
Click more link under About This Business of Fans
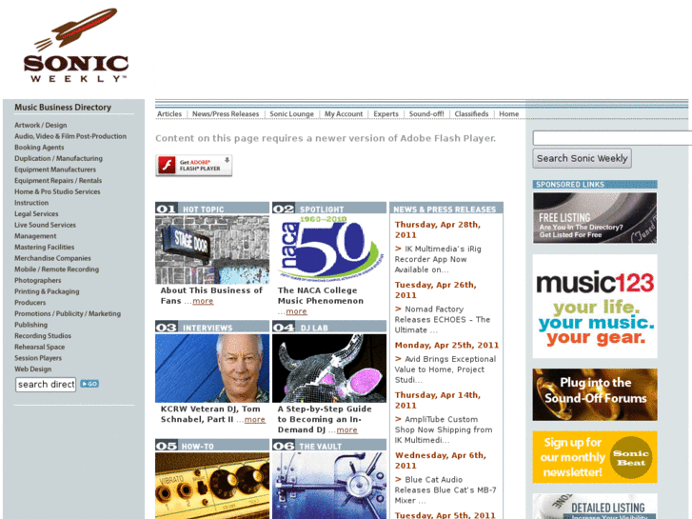pos(203,301)
